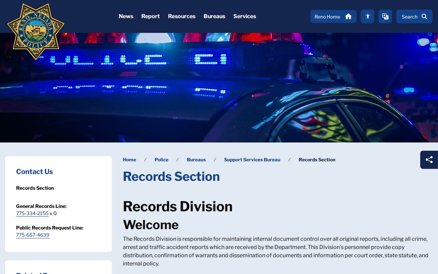Screen dimensions: 438x274
Task: Open the language translate icon
Action: 385,16
